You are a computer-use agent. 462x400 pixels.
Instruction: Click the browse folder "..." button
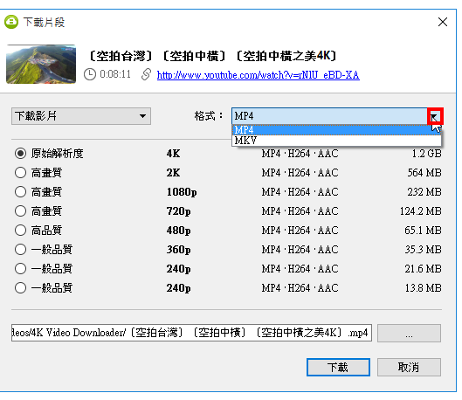click(x=409, y=333)
